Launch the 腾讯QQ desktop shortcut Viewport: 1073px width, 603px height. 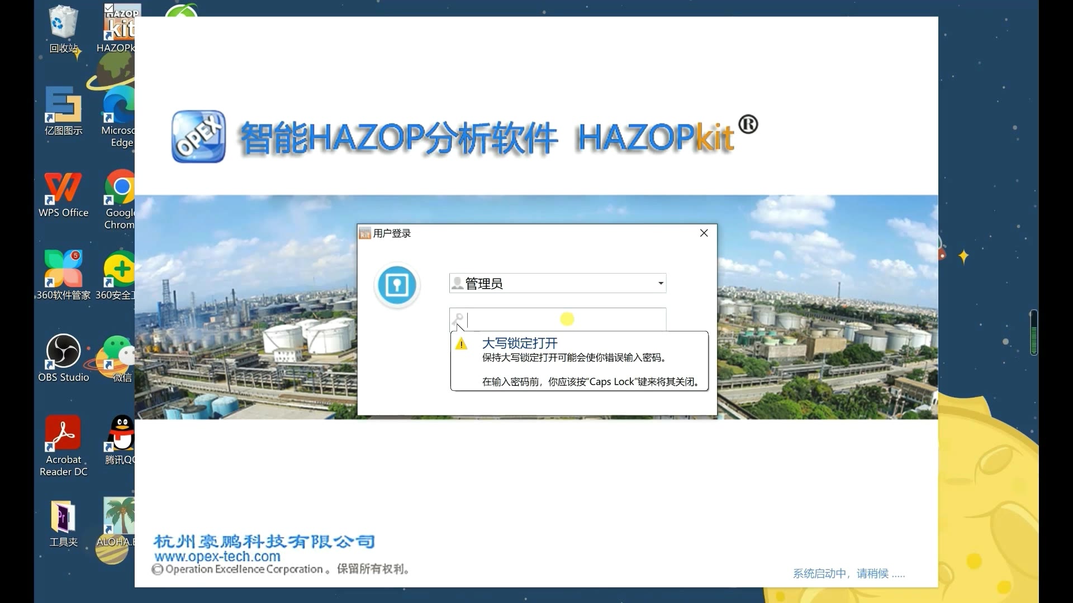click(119, 440)
